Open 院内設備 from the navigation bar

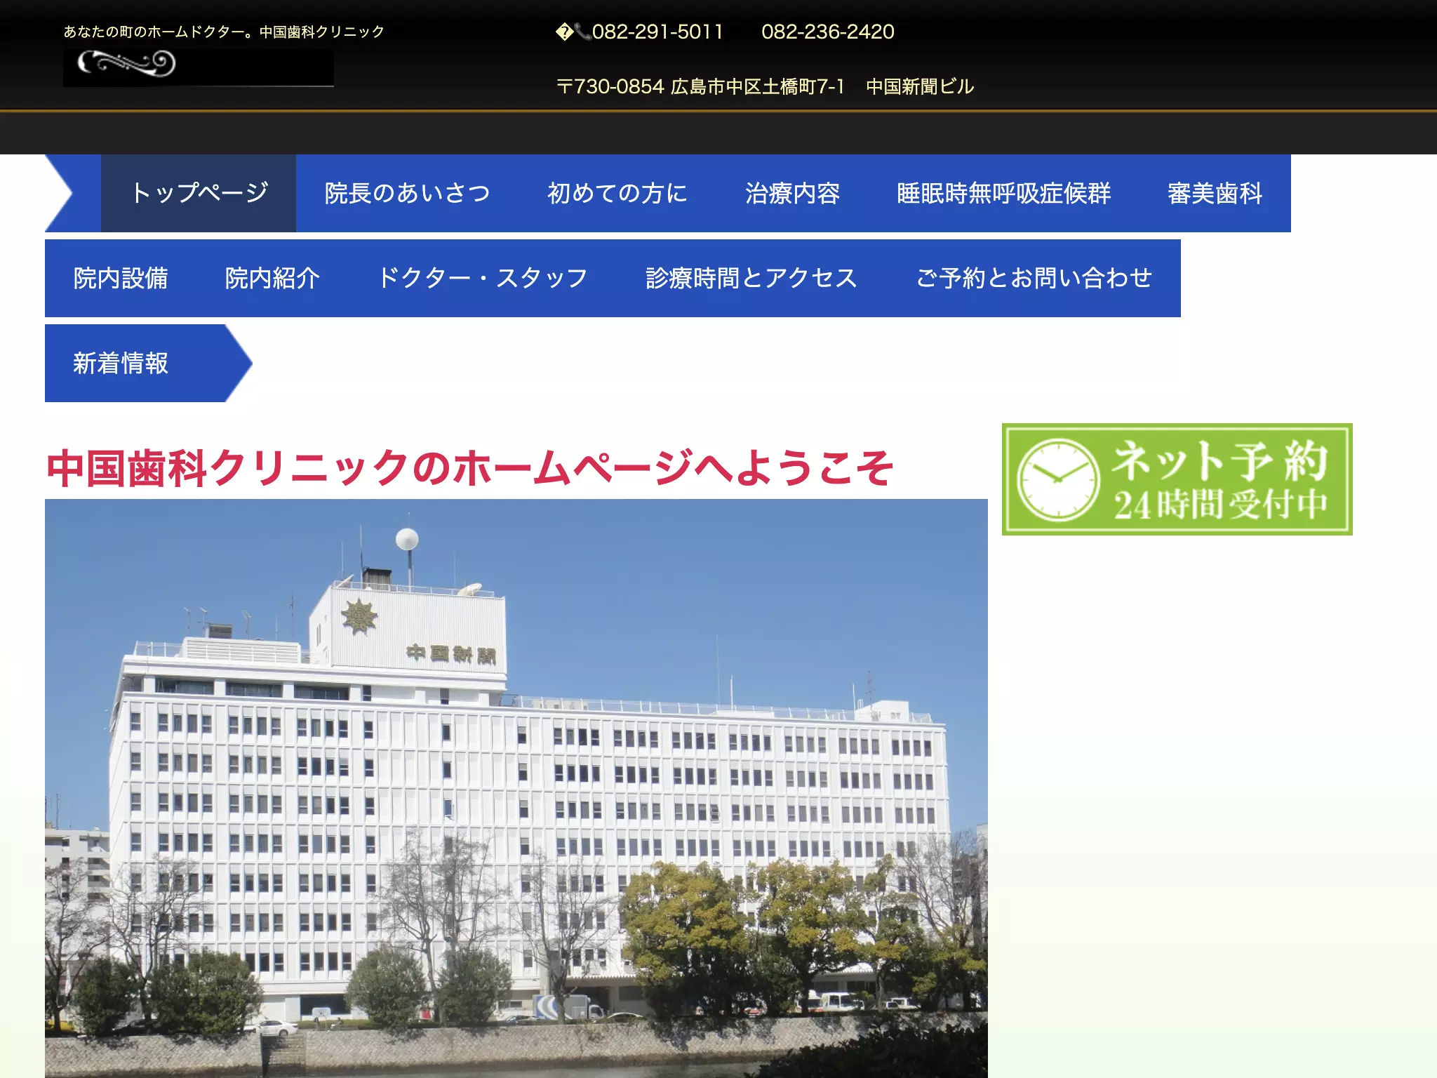point(121,278)
